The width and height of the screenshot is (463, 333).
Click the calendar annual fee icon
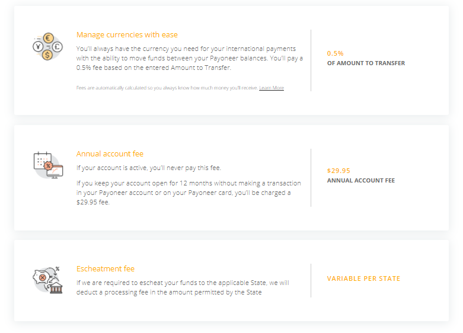point(48,165)
